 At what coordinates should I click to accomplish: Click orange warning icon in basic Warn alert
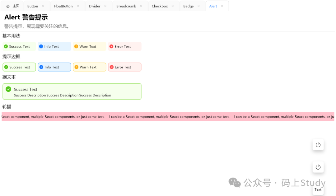pos(76,46)
